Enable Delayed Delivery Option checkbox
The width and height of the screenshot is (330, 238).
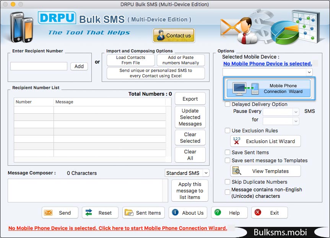[228, 104]
